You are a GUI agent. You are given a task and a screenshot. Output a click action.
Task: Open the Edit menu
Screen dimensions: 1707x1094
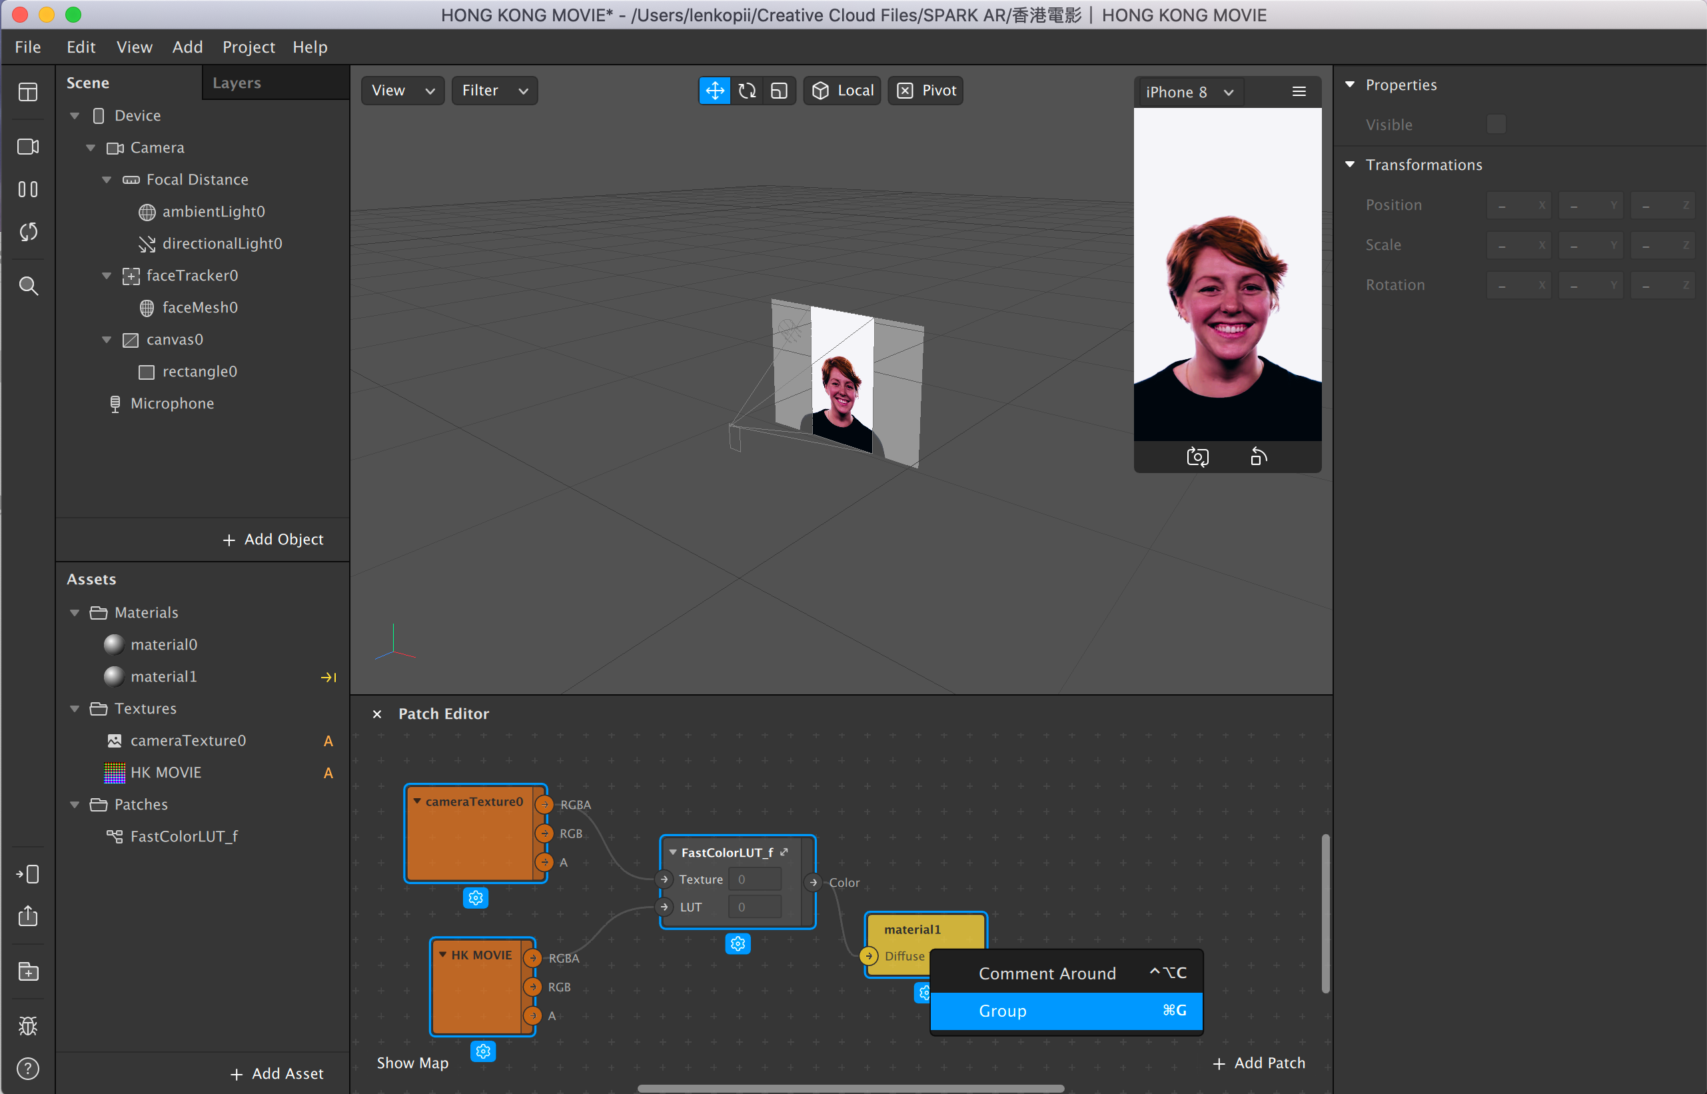click(81, 47)
